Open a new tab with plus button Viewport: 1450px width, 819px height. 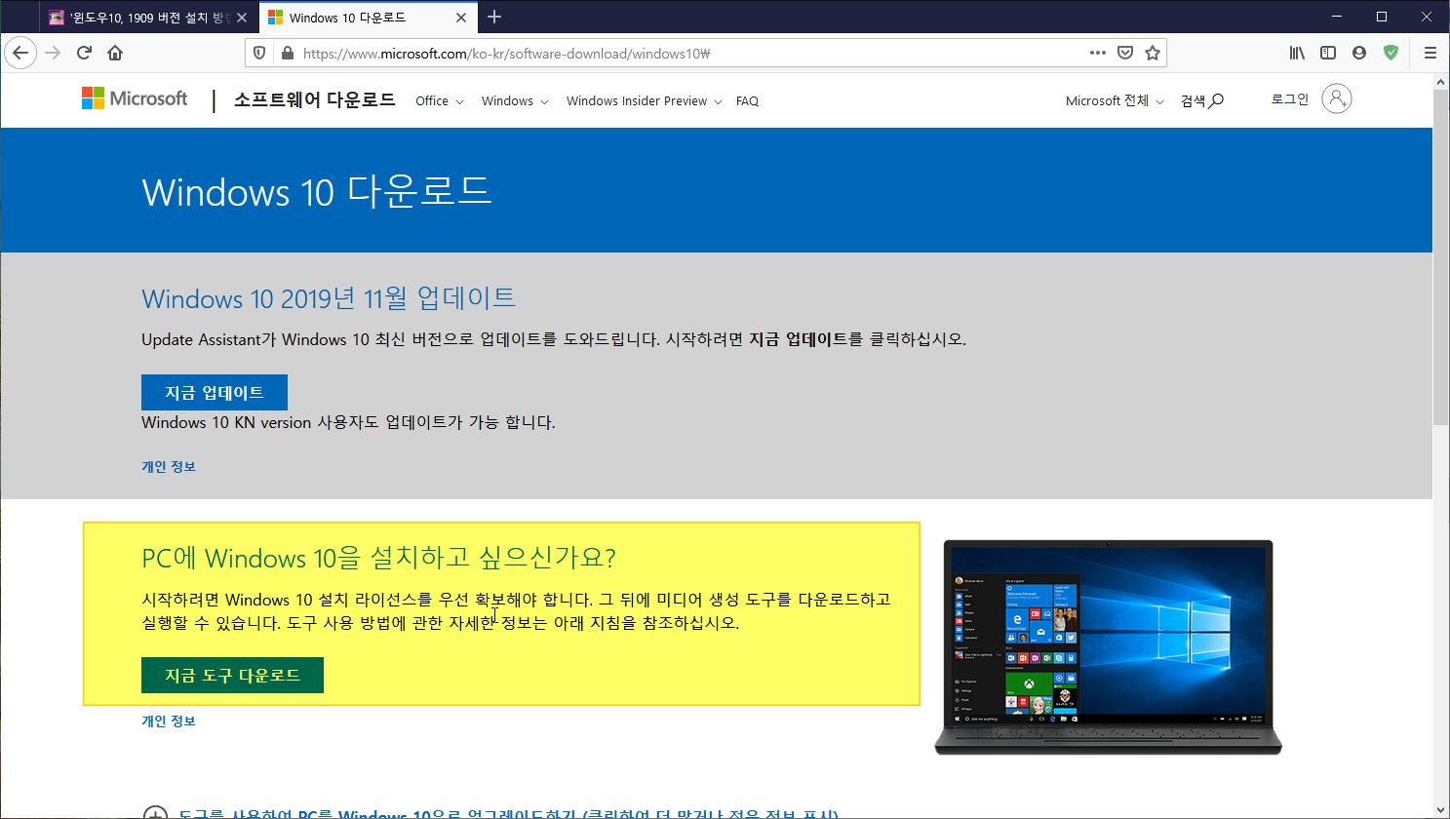[x=494, y=17]
